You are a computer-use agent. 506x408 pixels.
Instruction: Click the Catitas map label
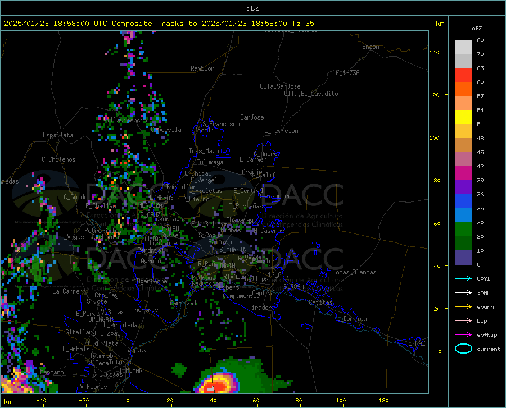point(320,302)
